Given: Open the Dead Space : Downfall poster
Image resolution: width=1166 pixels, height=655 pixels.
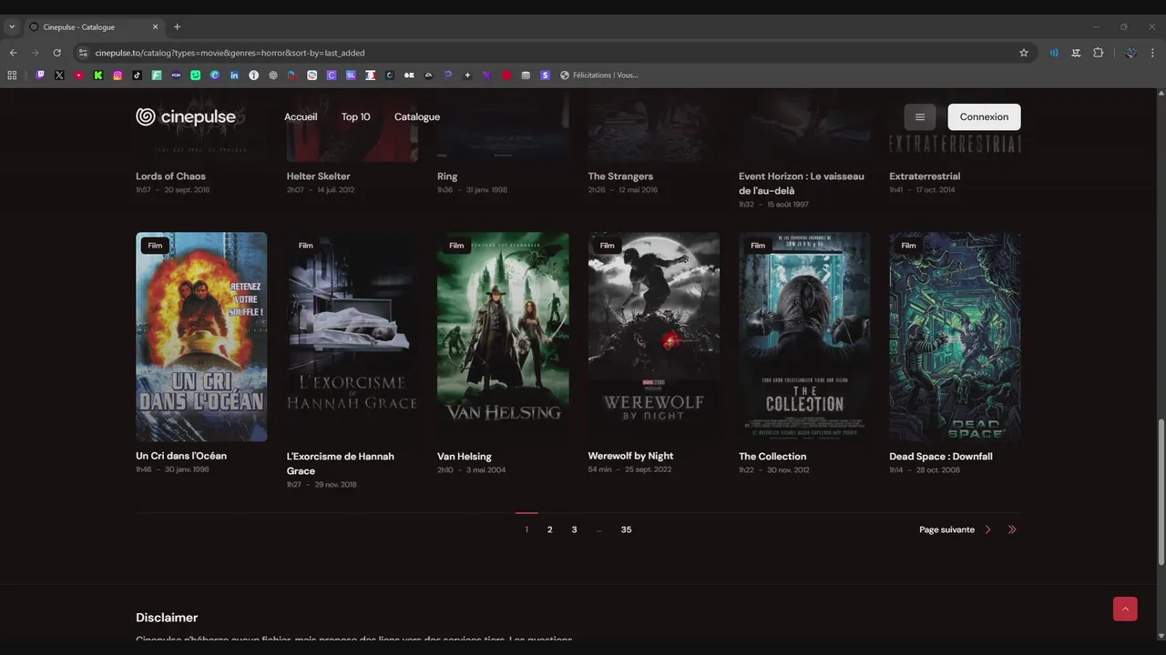Looking at the screenshot, I should pyautogui.click(x=956, y=337).
